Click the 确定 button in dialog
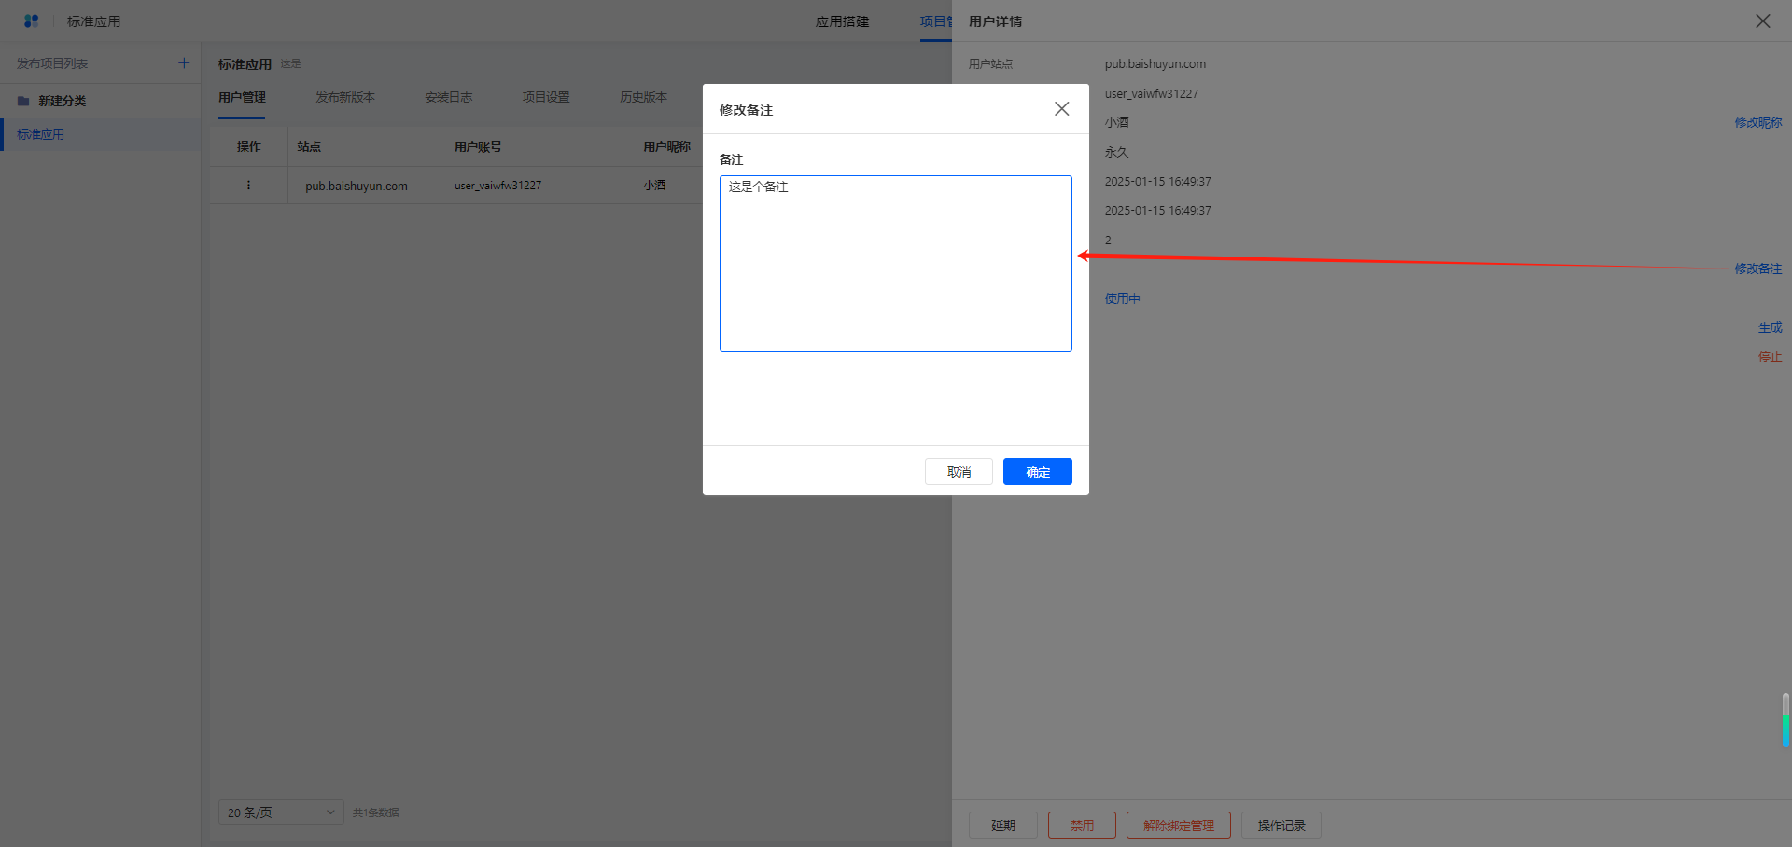Image resolution: width=1792 pixels, height=847 pixels. (1037, 472)
